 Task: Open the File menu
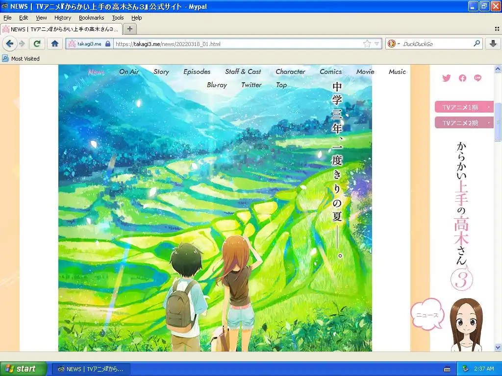(7, 18)
